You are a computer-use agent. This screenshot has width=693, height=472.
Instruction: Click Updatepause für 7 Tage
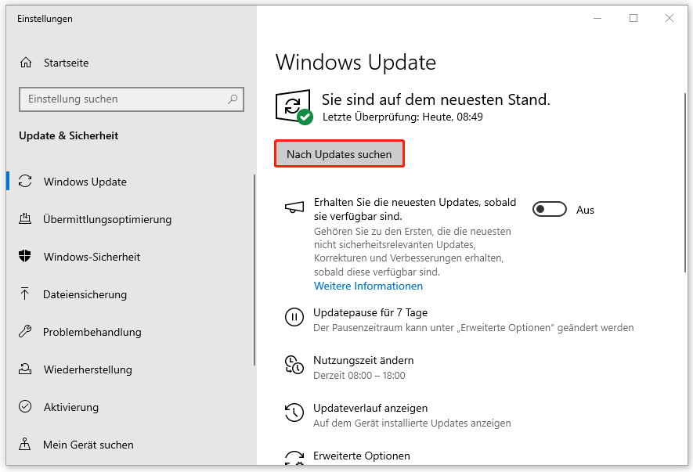pyautogui.click(x=370, y=312)
